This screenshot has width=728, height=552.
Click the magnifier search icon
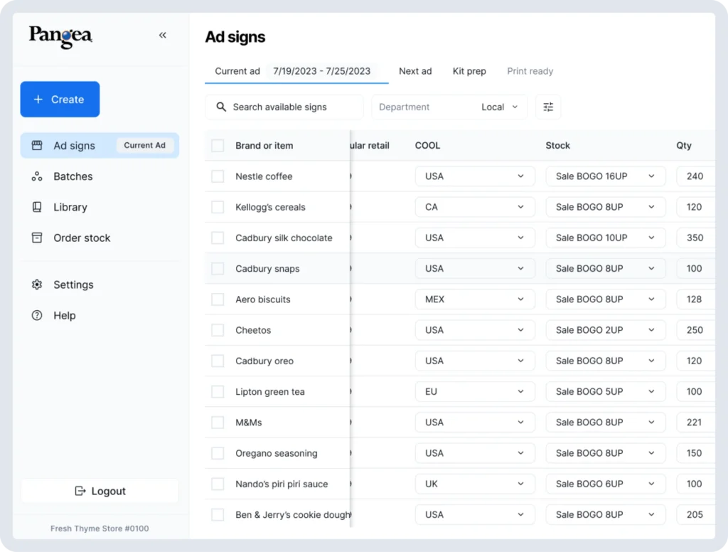tap(222, 107)
